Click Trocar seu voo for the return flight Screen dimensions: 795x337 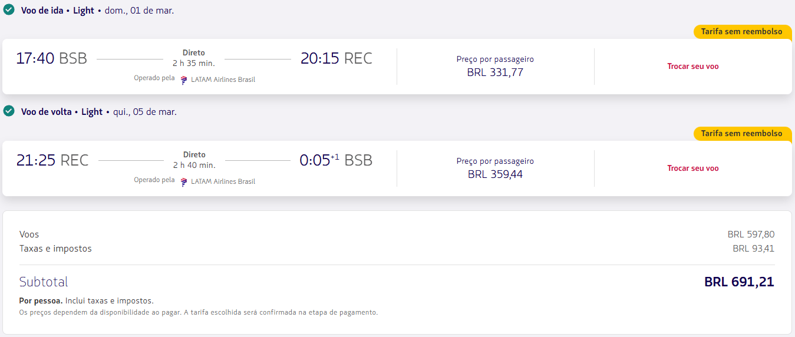[692, 168]
